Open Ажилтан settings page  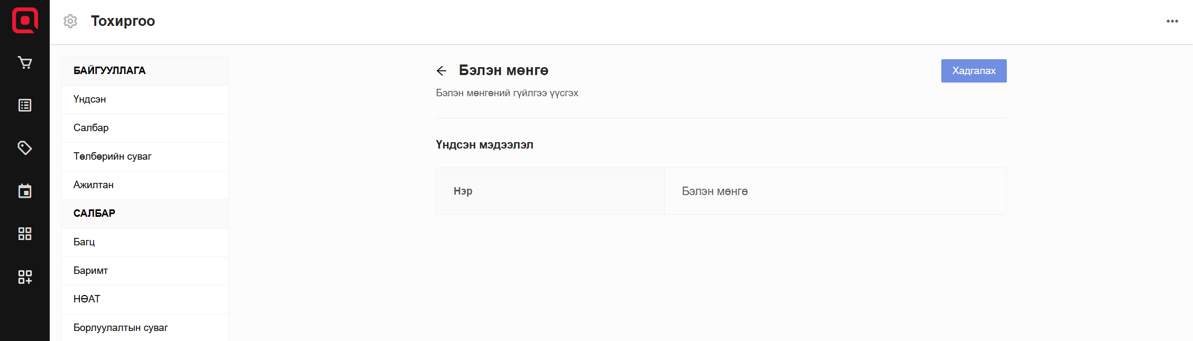point(94,185)
